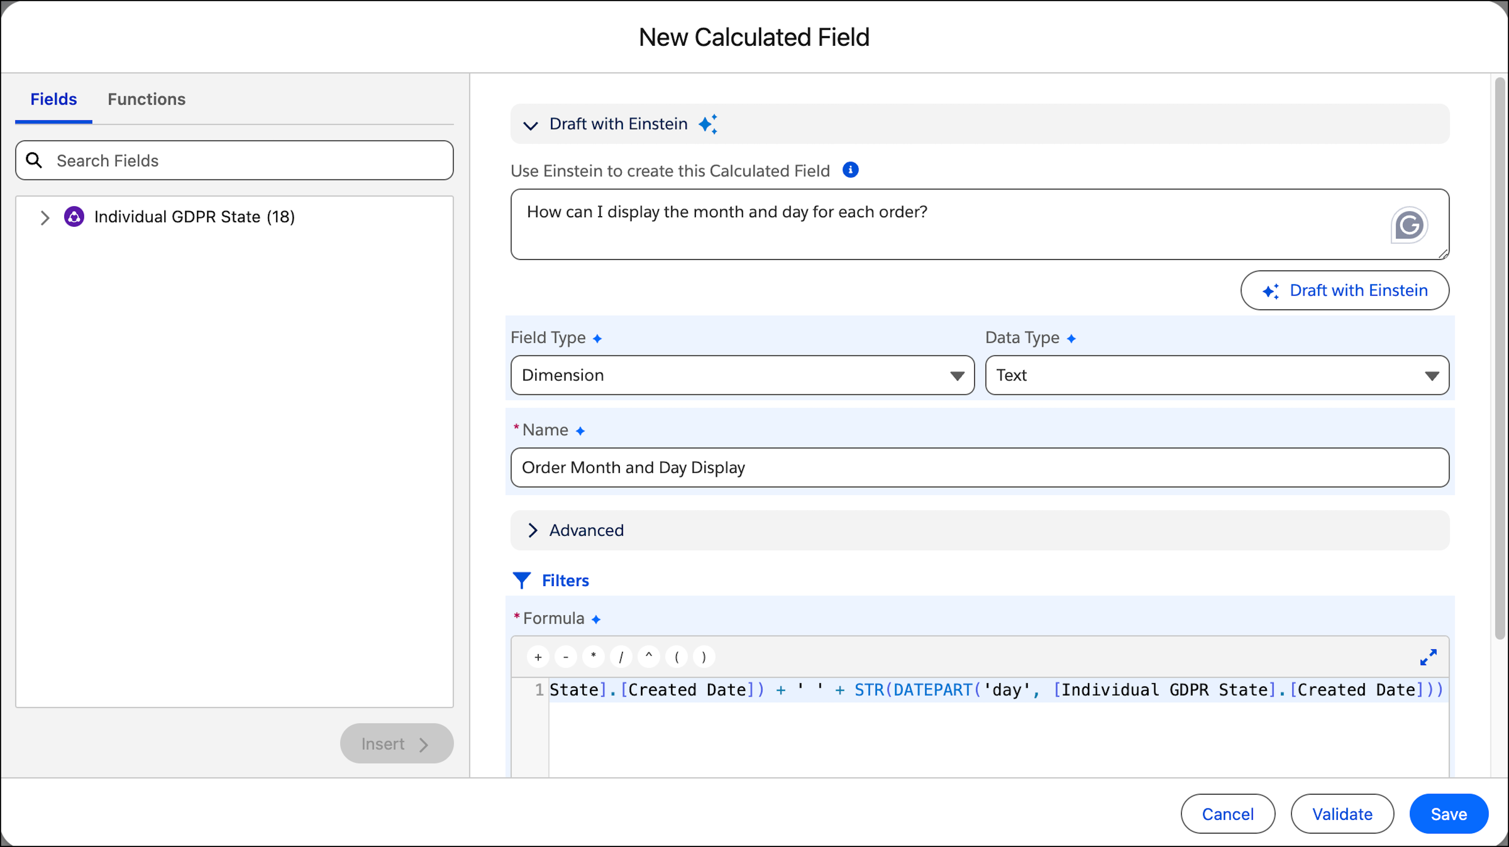The width and height of the screenshot is (1509, 847).
Task: Click the Filters funnel icon
Action: tap(522, 580)
